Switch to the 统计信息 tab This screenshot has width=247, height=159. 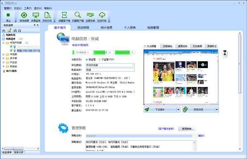click(x=106, y=28)
